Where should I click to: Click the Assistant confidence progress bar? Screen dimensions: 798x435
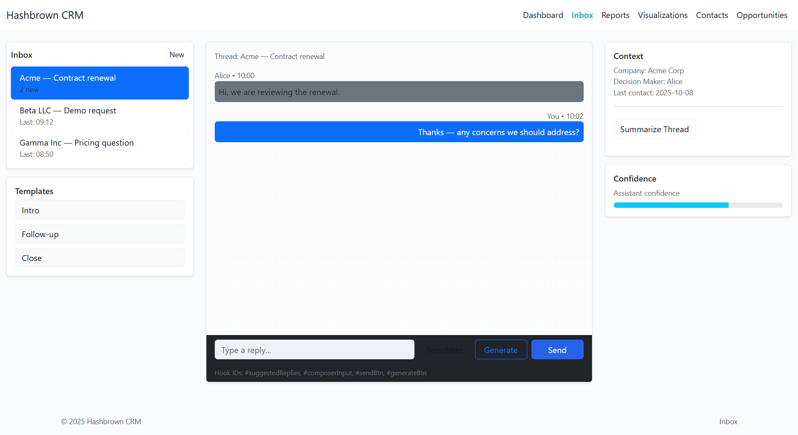698,205
